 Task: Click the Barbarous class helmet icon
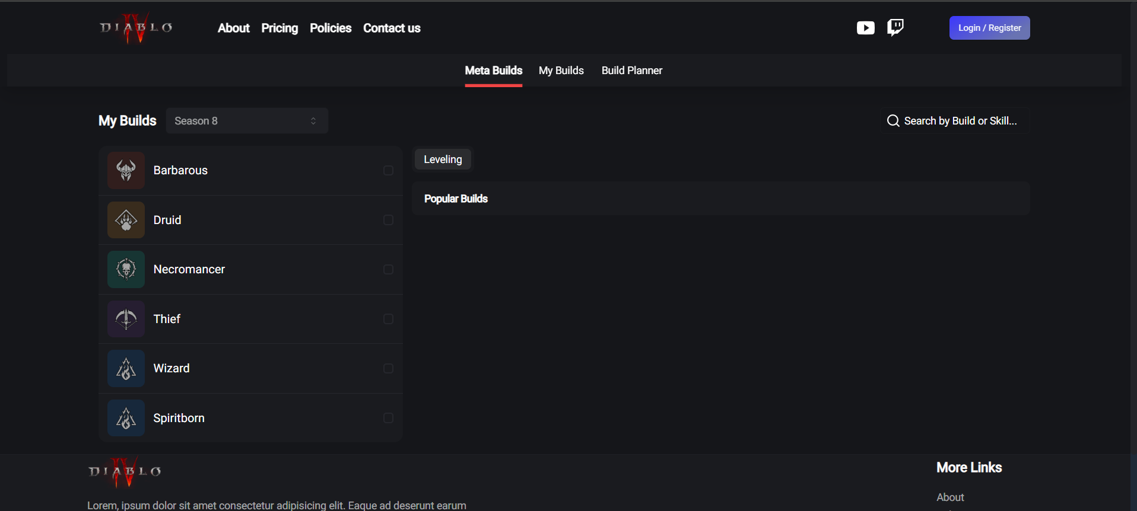pyautogui.click(x=126, y=170)
